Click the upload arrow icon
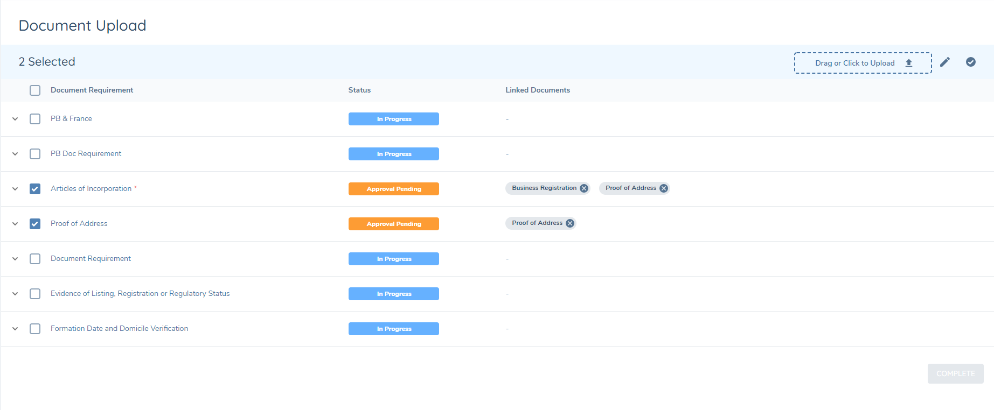The width and height of the screenshot is (994, 410). [908, 63]
